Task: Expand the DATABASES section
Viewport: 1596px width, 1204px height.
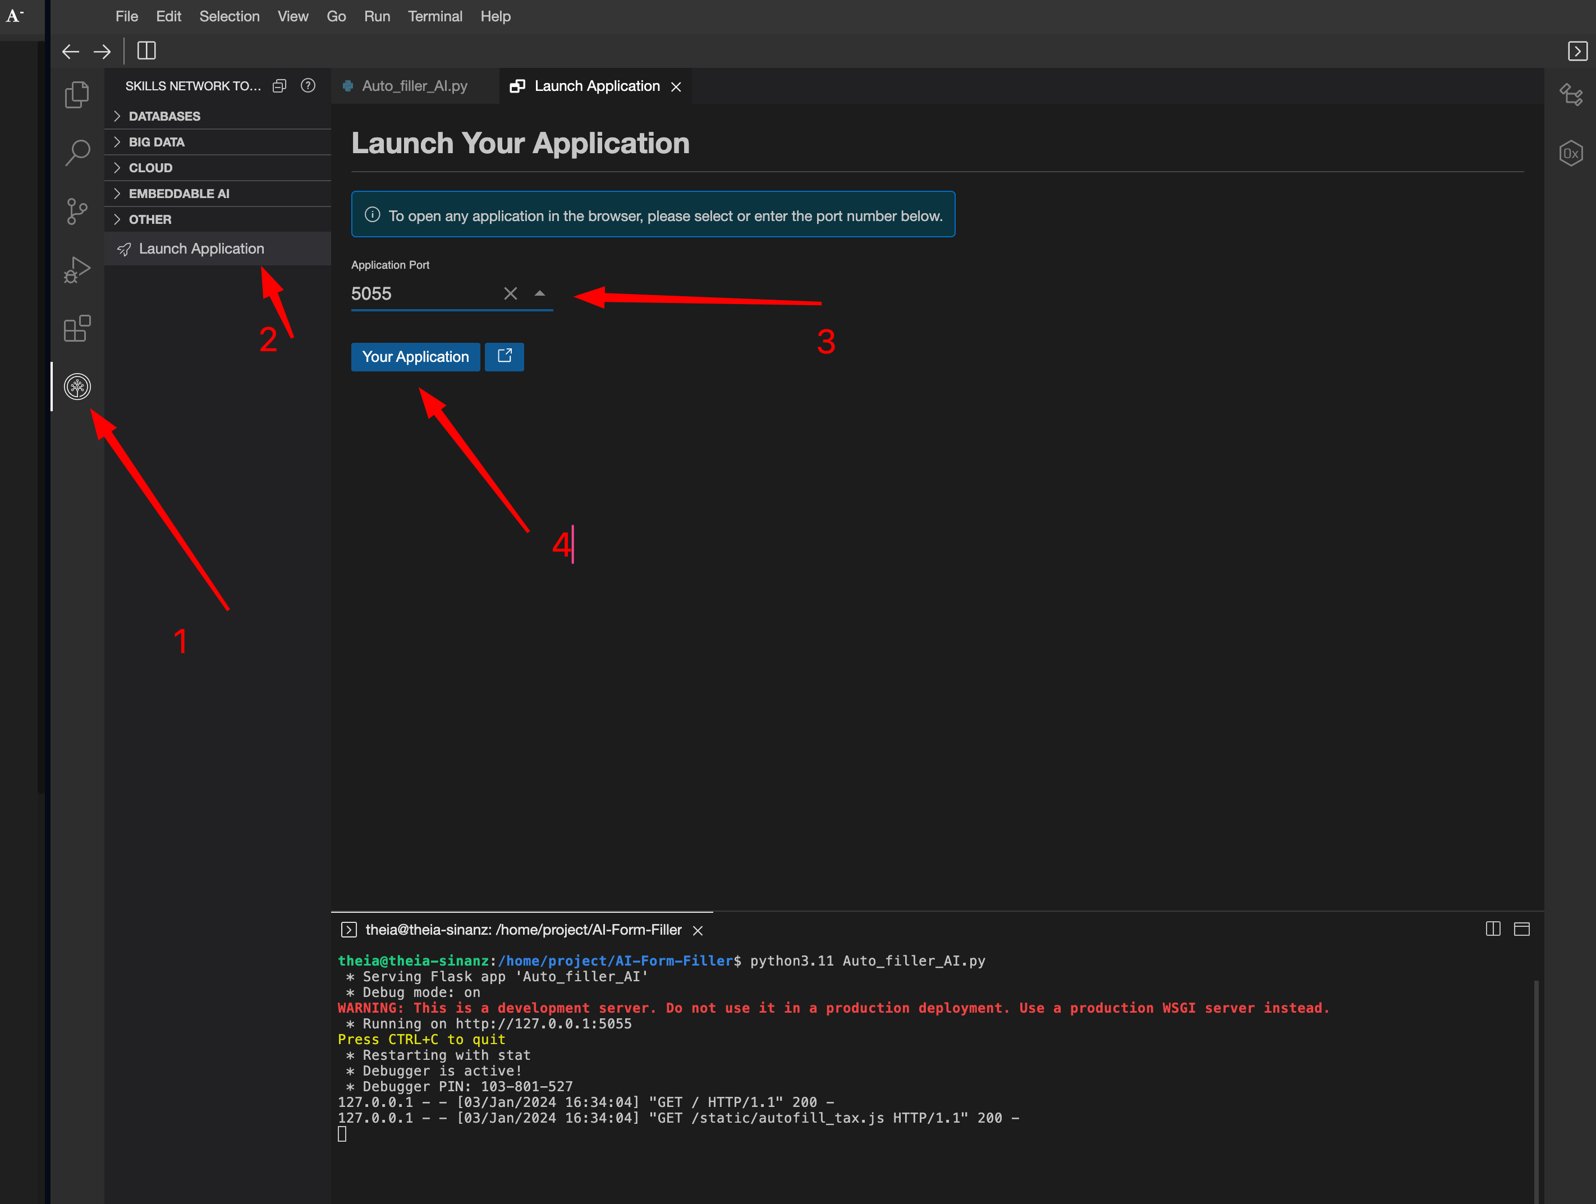Action: 164,116
